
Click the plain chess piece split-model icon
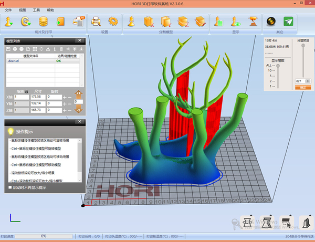pyautogui.click(x=131, y=22)
